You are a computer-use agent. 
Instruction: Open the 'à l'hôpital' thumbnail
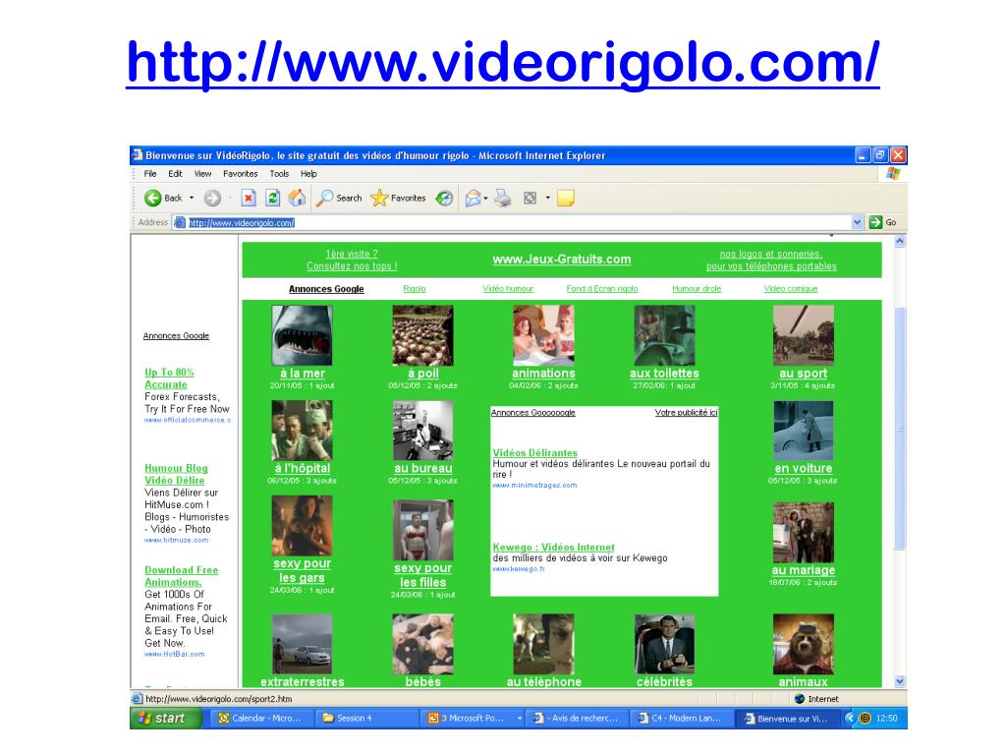[302, 431]
